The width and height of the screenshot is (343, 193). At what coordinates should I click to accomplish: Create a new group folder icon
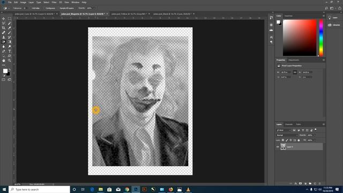[310, 183]
